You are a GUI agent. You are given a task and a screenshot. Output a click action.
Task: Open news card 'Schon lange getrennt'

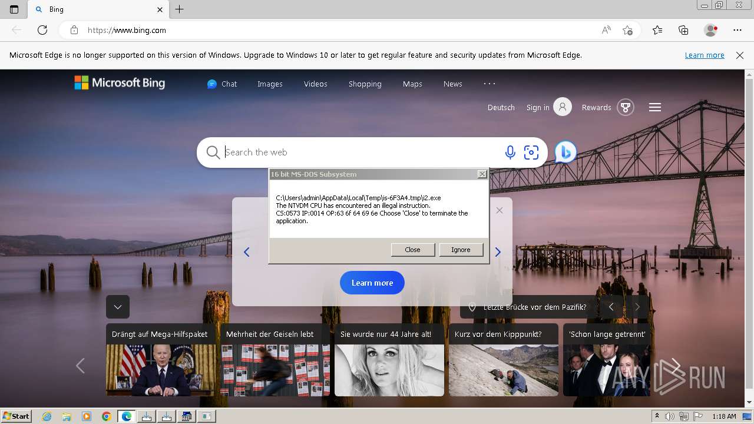point(607,360)
